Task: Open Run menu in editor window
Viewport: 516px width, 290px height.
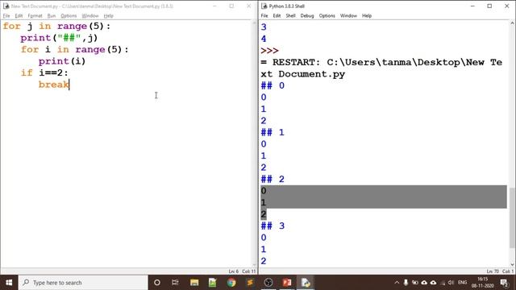Action: 52,16
